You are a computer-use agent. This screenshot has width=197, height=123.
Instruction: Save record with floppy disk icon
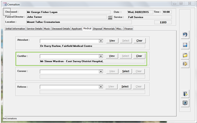[185, 45]
